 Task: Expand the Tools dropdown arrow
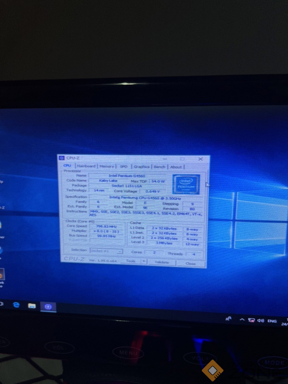tap(144, 261)
